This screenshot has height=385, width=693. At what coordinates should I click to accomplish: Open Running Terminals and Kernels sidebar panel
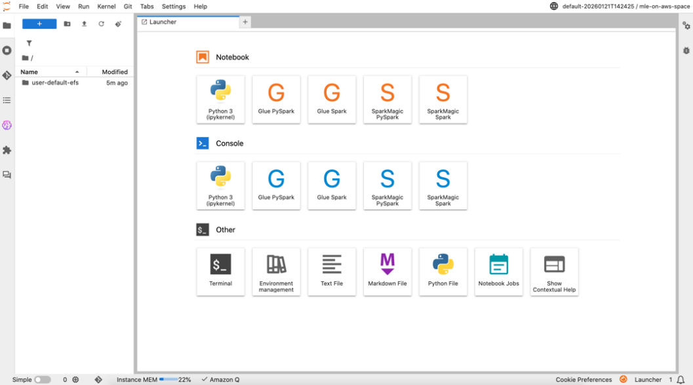[7, 51]
